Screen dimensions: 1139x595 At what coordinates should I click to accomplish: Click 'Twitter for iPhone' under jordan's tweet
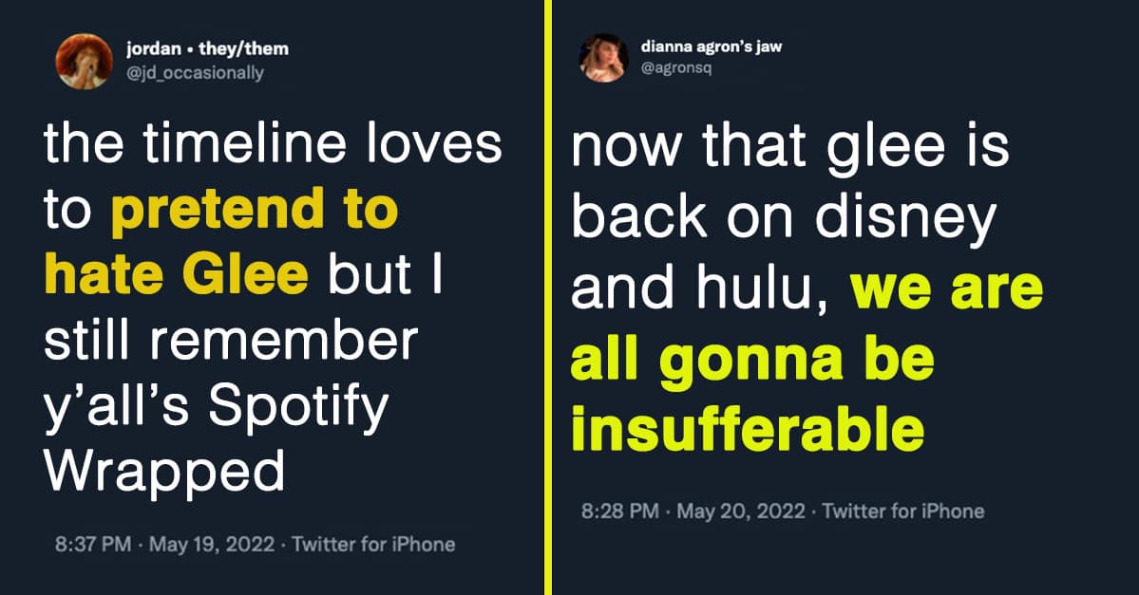pyautogui.click(x=373, y=545)
